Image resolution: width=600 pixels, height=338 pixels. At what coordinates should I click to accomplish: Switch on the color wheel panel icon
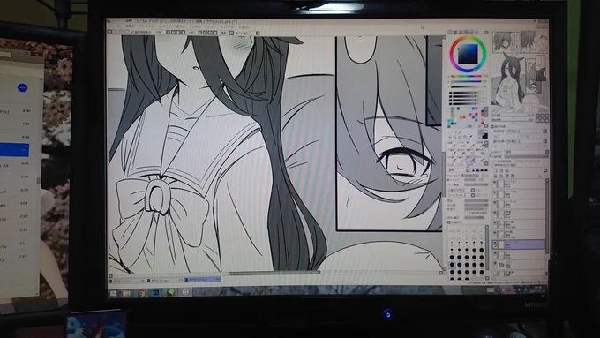click(450, 32)
